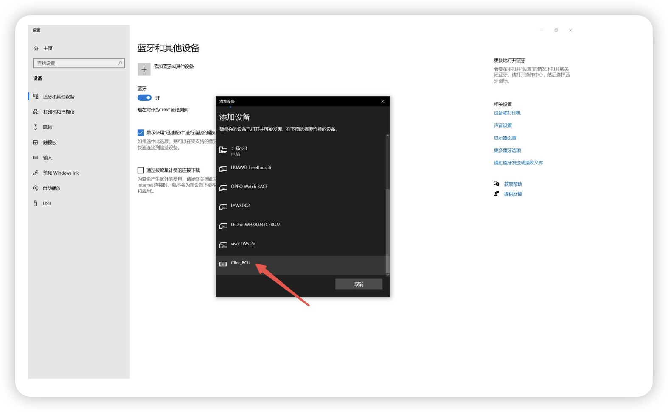The height and width of the screenshot is (412, 668).
Task: Click the search magnifier icon in settings search
Action: coord(120,63)
